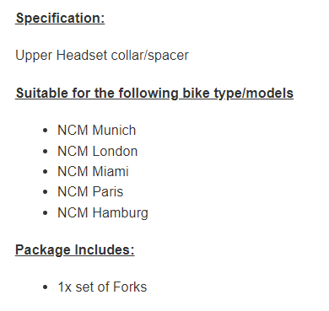Click the Specification heading

point(60,19)
